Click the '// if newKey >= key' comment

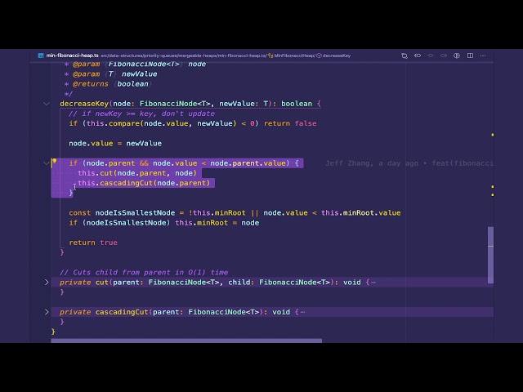[141, 114]
